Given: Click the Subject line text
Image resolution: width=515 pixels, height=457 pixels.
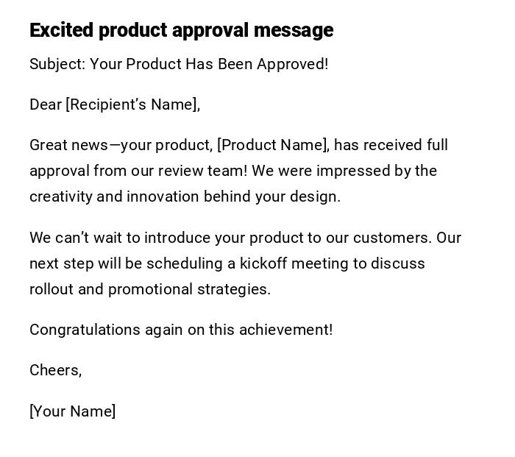Looking at the screenshot, I should [179, 64].
